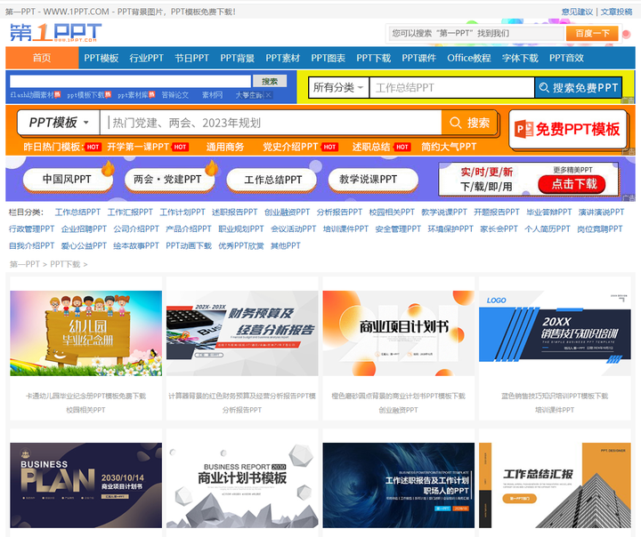
Task: Click the 第1PPT site logo
Action: tap(55, 32)
